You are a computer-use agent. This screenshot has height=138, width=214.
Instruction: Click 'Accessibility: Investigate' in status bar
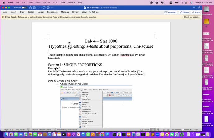[65, 130]
